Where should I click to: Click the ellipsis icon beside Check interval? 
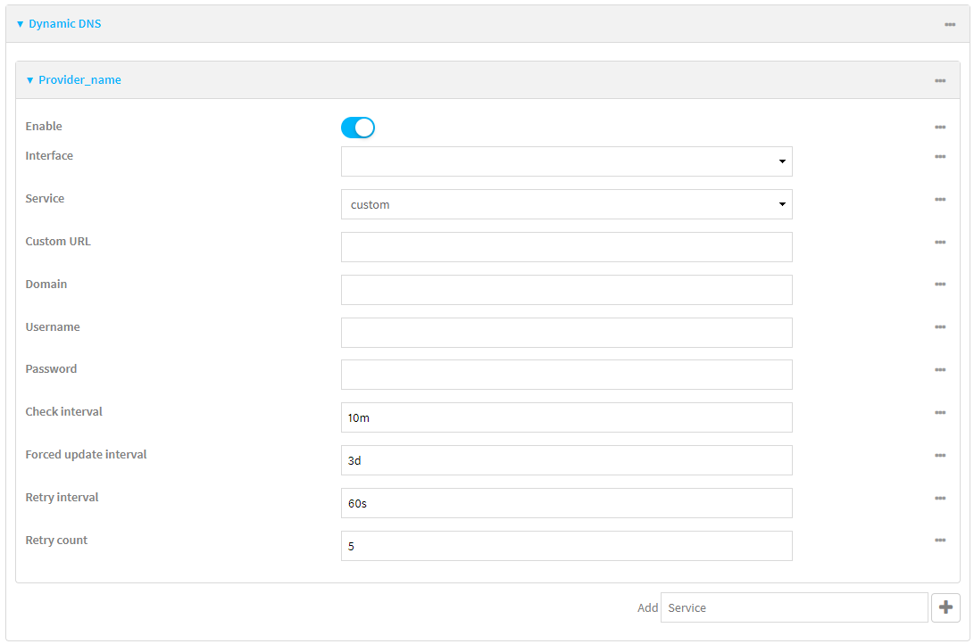point(940,413)
